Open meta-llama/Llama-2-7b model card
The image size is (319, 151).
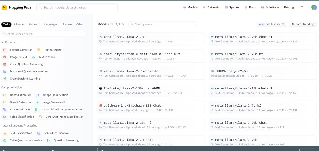pyautogui.click(x=151, y=39)
